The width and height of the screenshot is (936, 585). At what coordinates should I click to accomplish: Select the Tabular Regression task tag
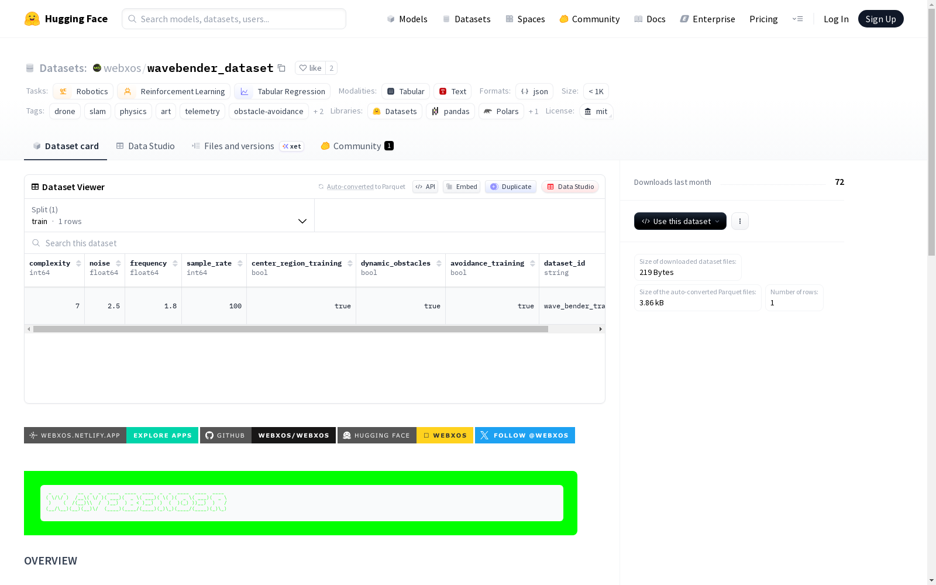coord(283,91)
